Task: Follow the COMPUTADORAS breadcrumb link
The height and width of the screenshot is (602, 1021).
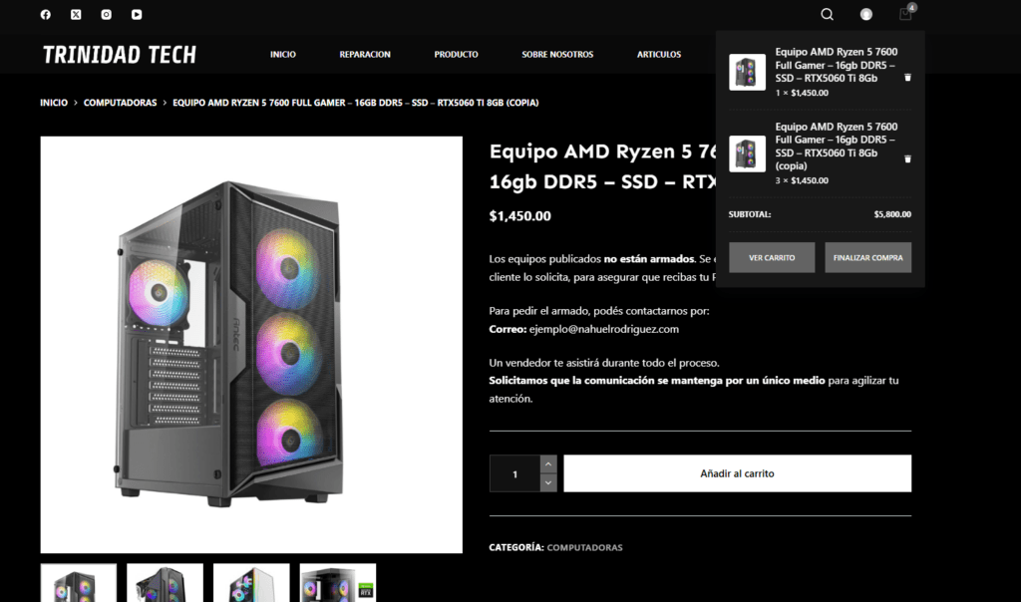Action: pyautogui.click(x=120, y=103)
